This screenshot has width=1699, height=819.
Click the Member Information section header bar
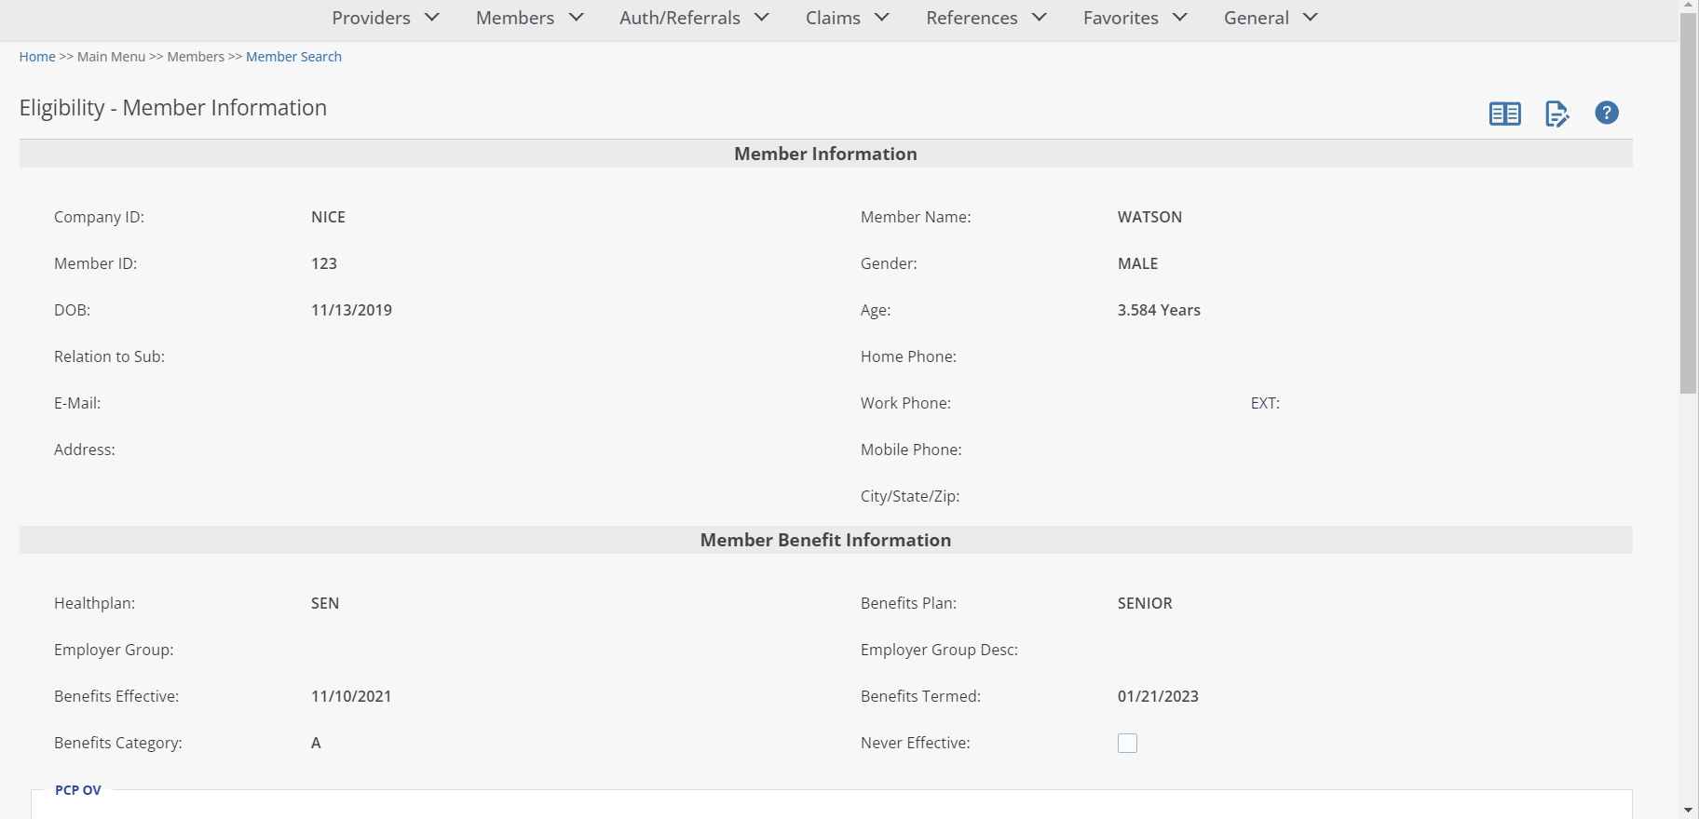pyautogui.click(x=825, y=154)
